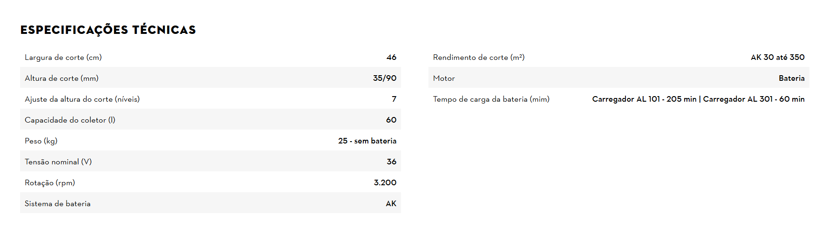Click the Altura de corte (mm) label

click(61, 78)
